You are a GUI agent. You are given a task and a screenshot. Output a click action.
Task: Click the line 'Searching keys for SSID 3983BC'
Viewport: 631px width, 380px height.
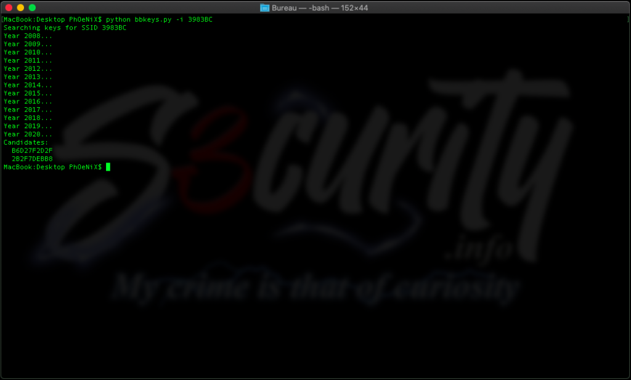65,28
